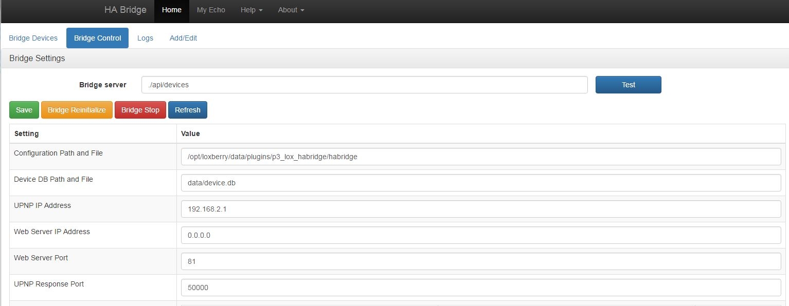Click the UPNP IP Address value field
The image size is (789, 306).
coord(481,209)
